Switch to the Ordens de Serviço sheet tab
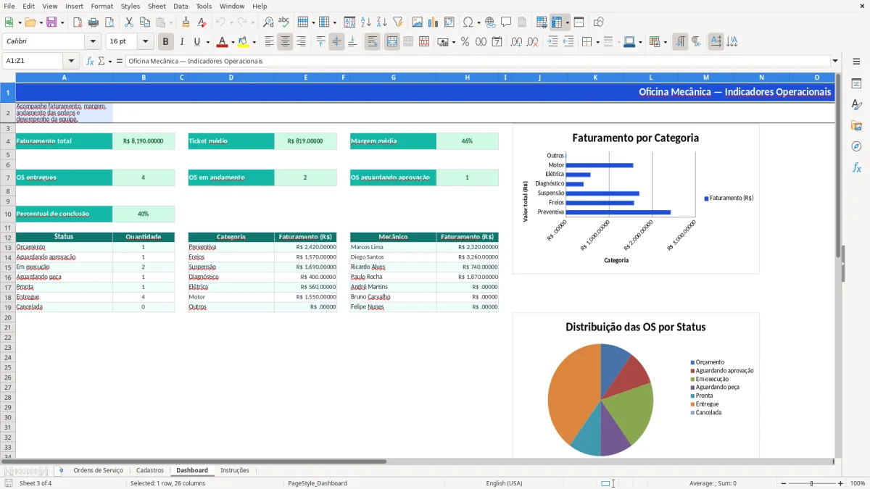The image size is (870, 489). tap(99, 471)
